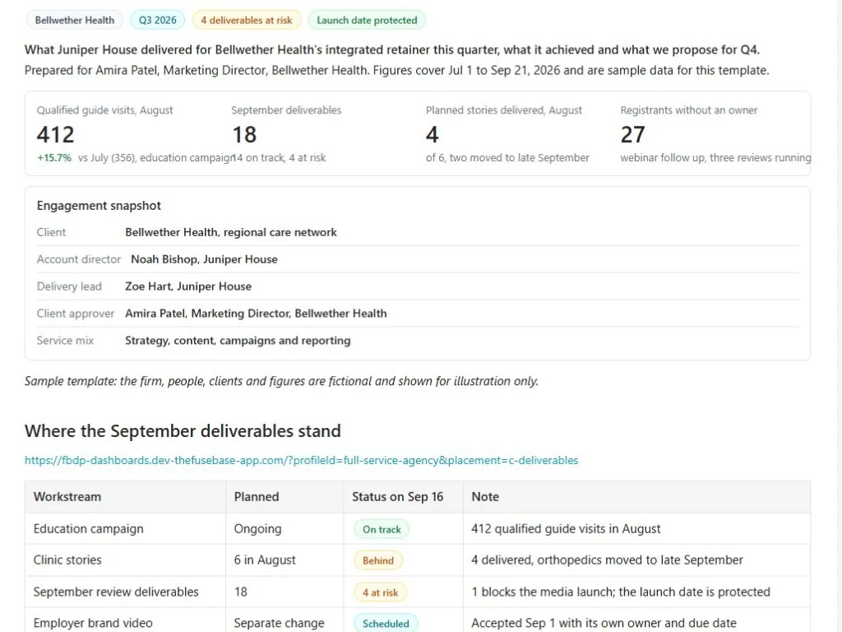
Task: Click the 4 deliverables at risk badge
Action: [247, 21]
